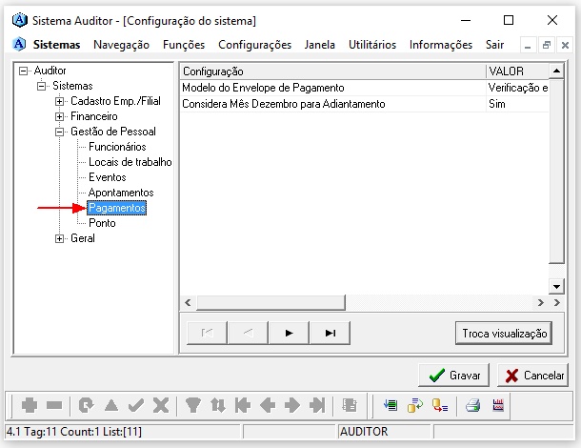Image resolution: width=581 pixels, height=448 pixels.
Task: Click the remove record minus icon
Action: 54,405
